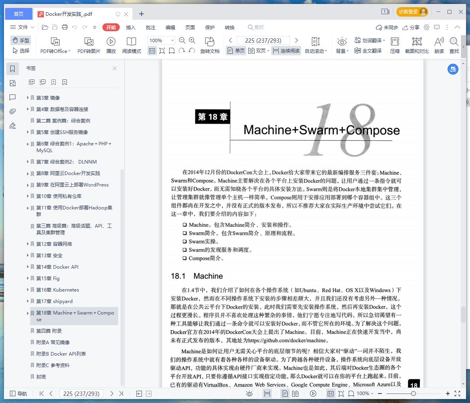Open the auto scroll dropdown
This screenshot has width=470, height=403.
point(315,45)
